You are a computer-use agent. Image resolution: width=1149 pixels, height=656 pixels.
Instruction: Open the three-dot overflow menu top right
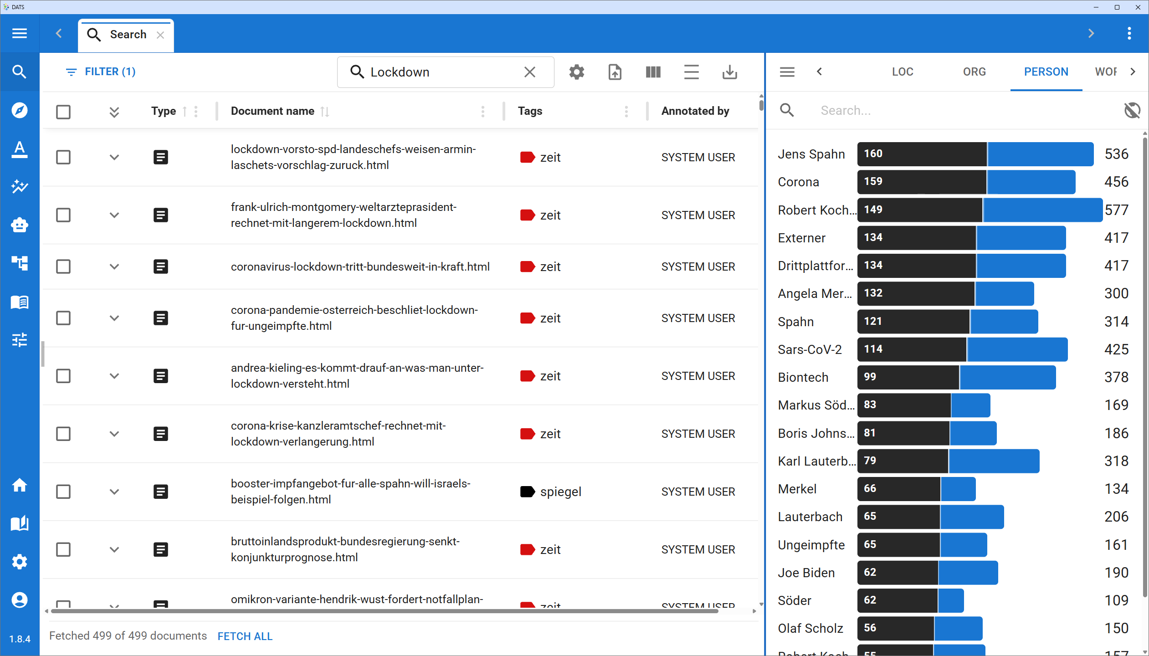pos(1129,33)
